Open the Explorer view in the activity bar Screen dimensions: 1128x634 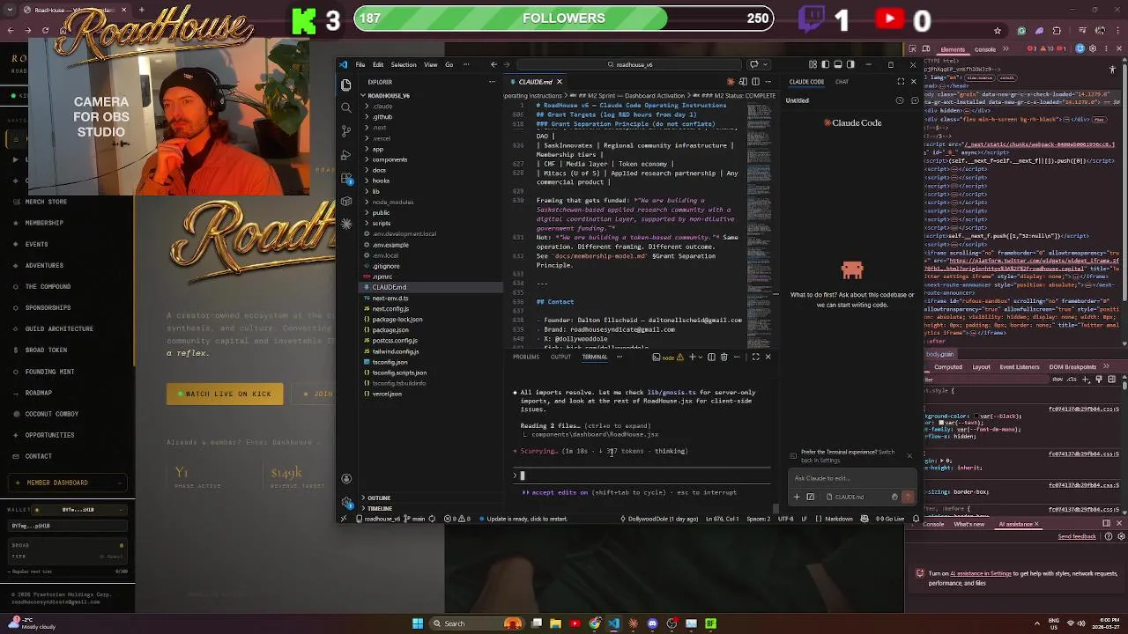click(346, 85)
